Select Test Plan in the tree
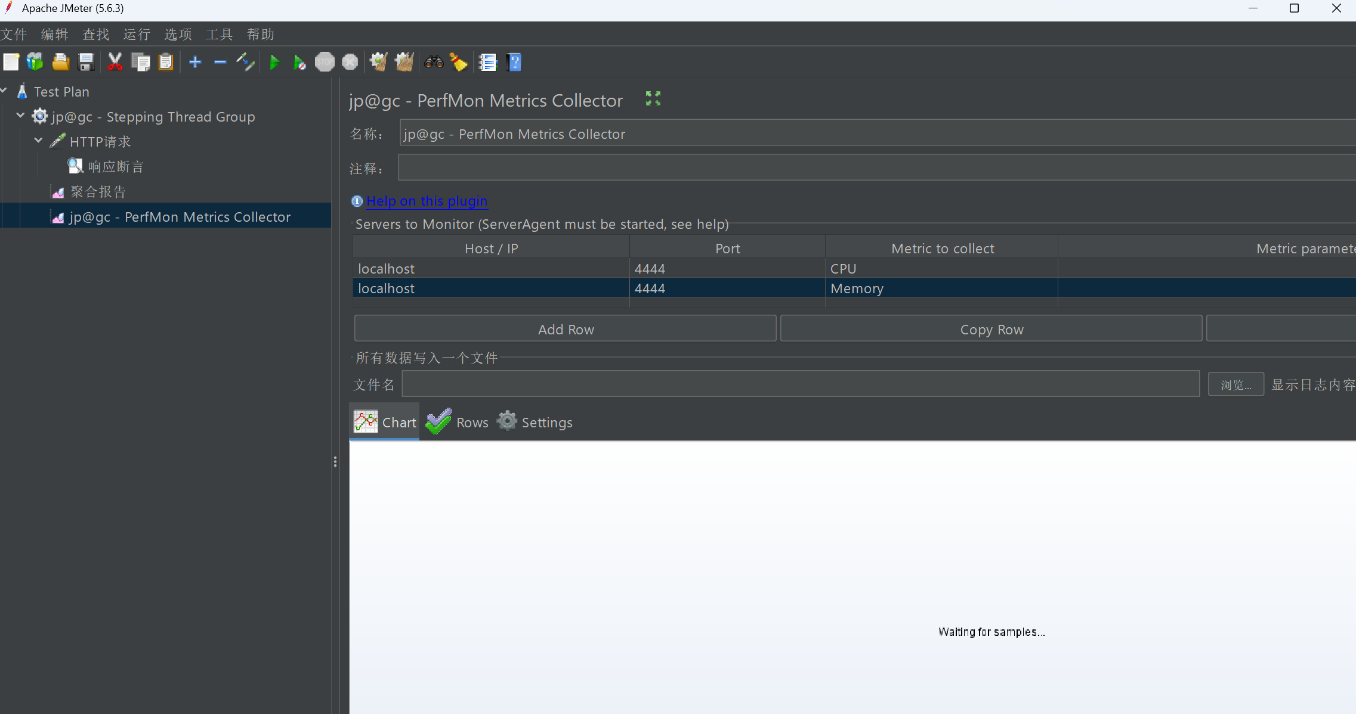1356x714 pixels. (x=61, y=92)
